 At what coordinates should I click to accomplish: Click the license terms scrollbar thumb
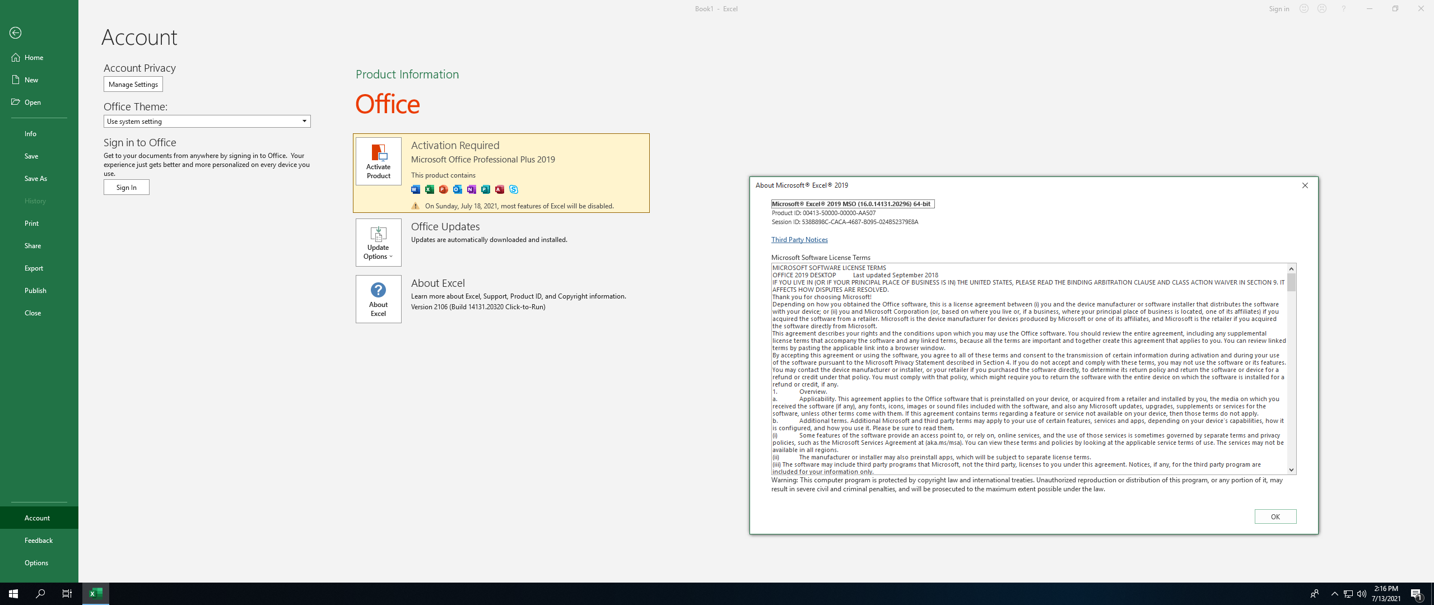tap(1292, 282)
